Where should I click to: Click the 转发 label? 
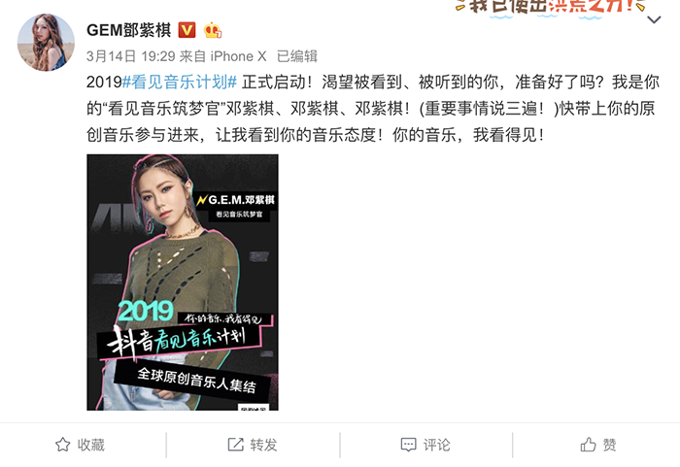tap(263, 445)
